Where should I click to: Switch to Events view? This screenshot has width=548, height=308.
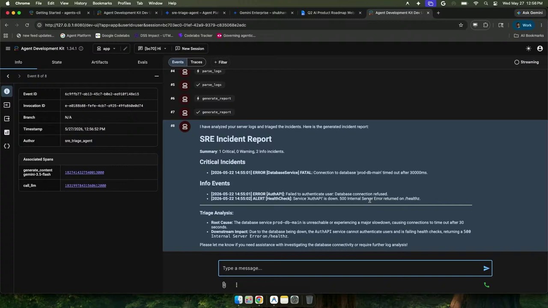point(178,62)
